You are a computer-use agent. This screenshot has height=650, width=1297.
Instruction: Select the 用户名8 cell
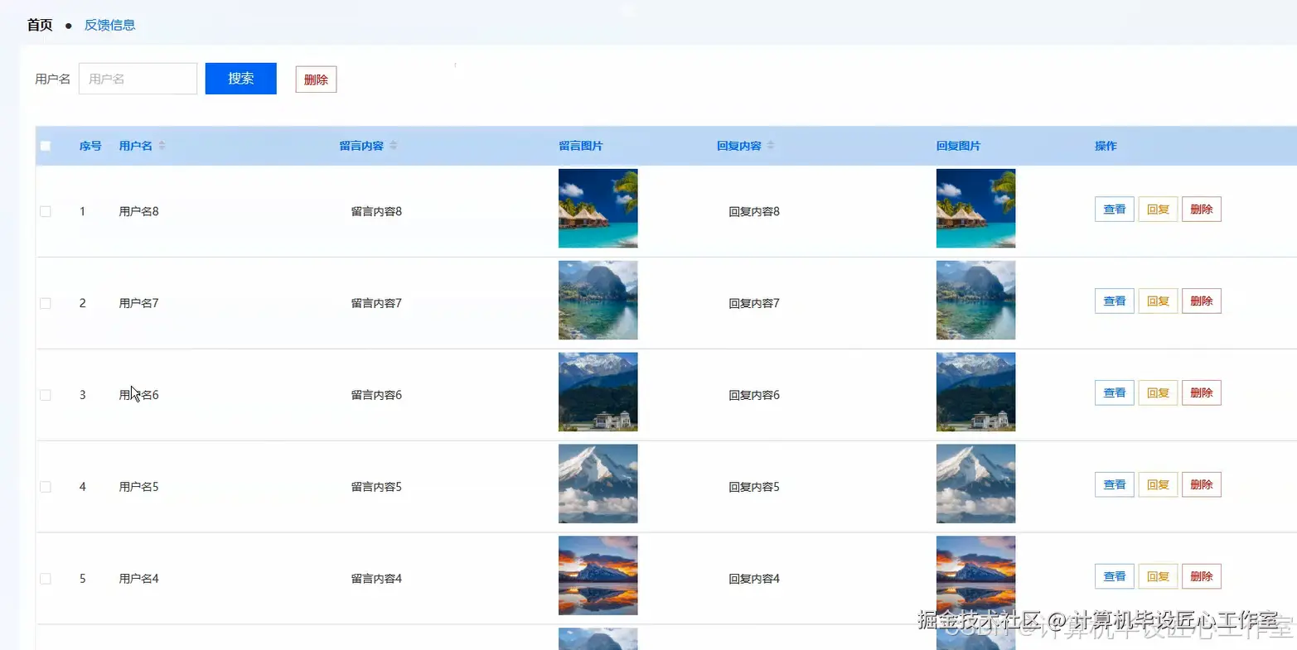(138, 211)
